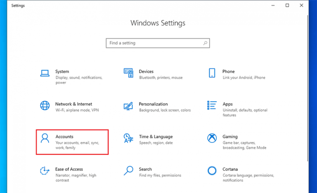Open the Time & Language icon
The width and height of the screenshot is (317, 193).
[128, 138]
